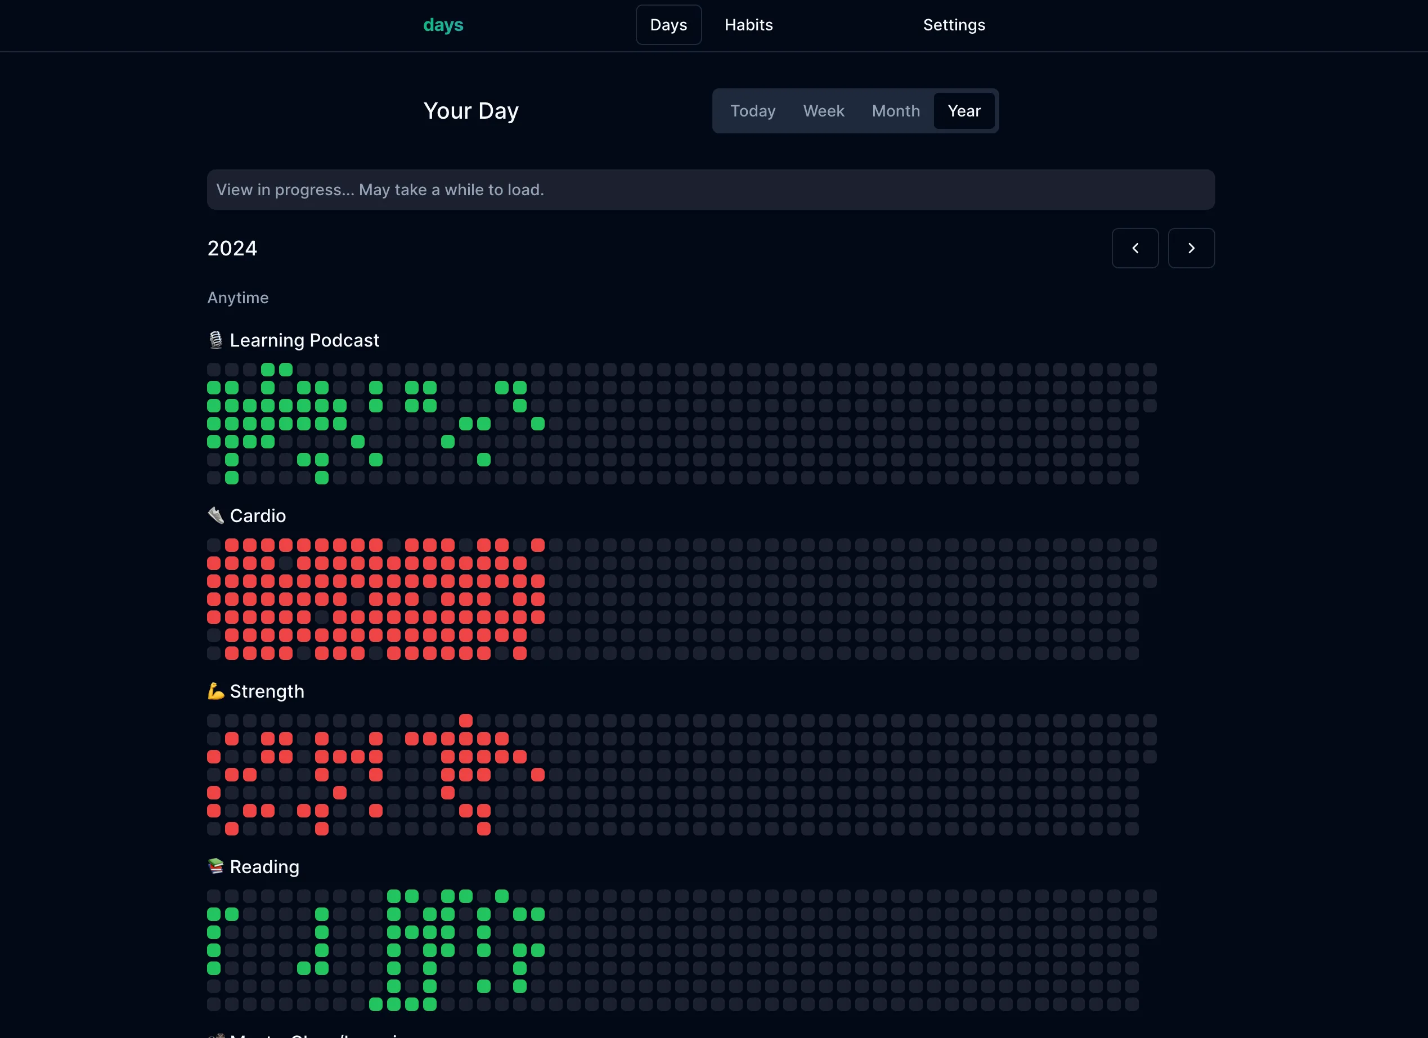Screen dimensions: 1428x1038
Task: Click the Cardio habit title
Action: point(258,516)
